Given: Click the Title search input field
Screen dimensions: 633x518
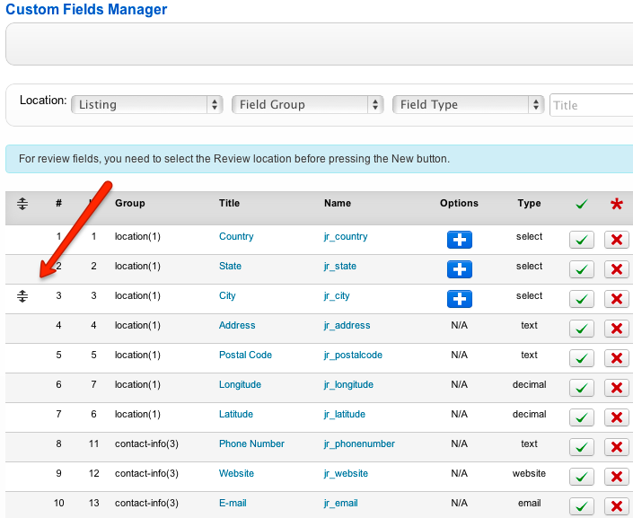Looking at the screenshot, I should [x=591, y=105].
